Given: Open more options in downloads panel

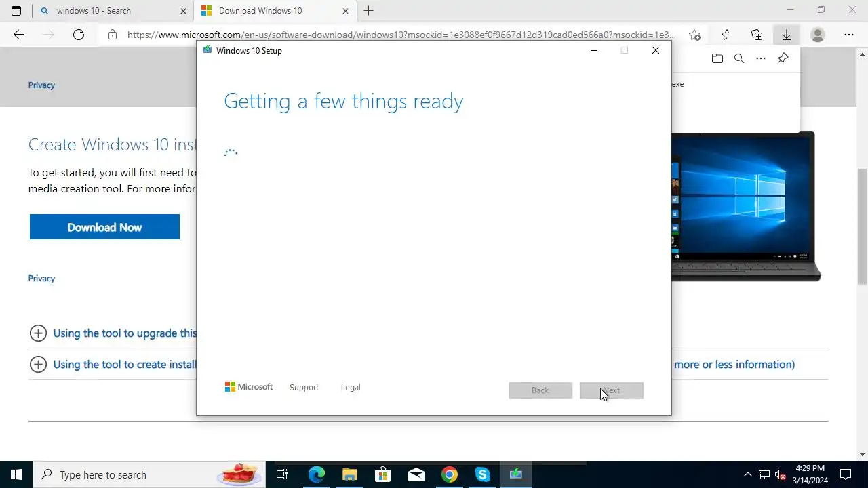Looking at the screenshot, I should (761, 58).
